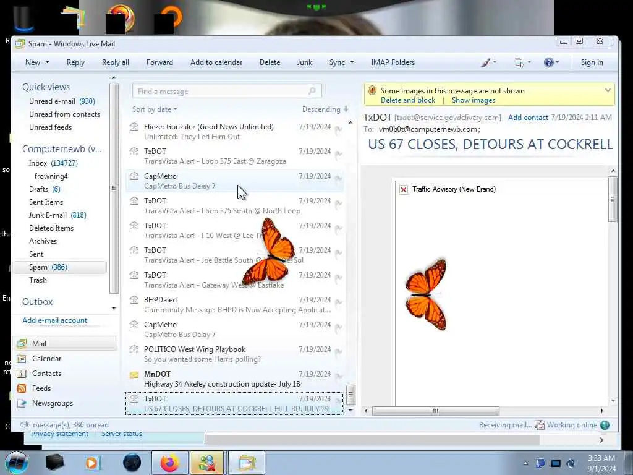Flag the POLITICO West Wing Playbook message
Viewport: 633px width, 475px height.
tap(338, 352)
